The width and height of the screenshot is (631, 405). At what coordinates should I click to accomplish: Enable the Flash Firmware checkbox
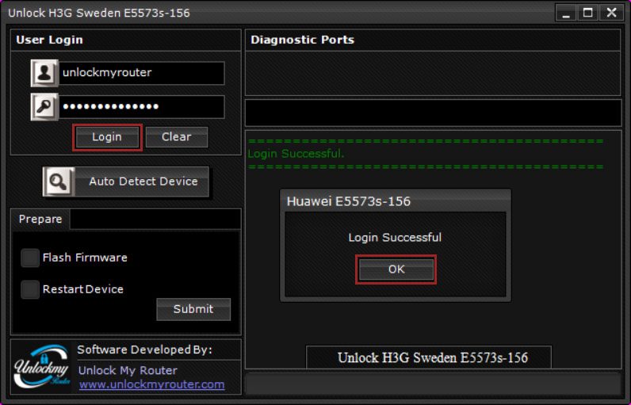30,258
